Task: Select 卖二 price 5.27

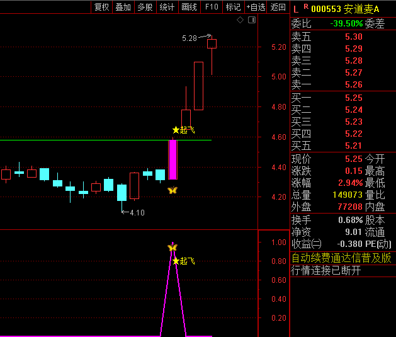Action: tap(354, 73)
